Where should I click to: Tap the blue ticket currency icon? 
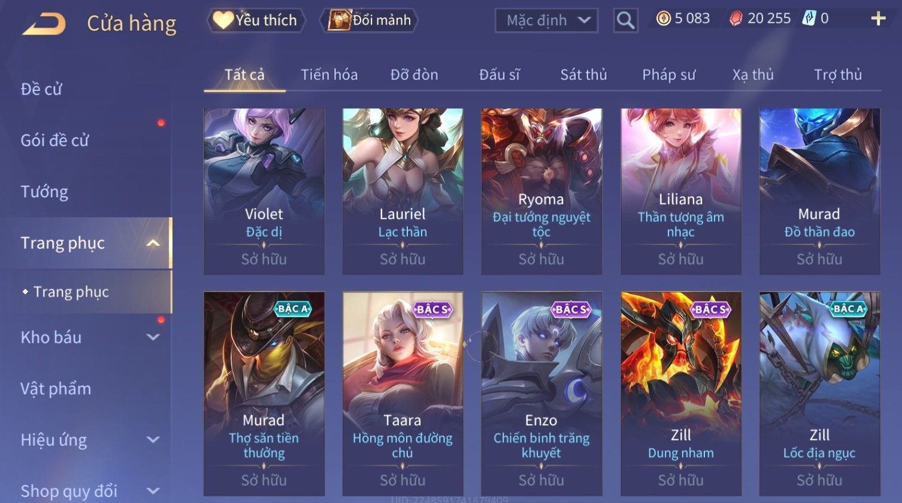point(809,19)
